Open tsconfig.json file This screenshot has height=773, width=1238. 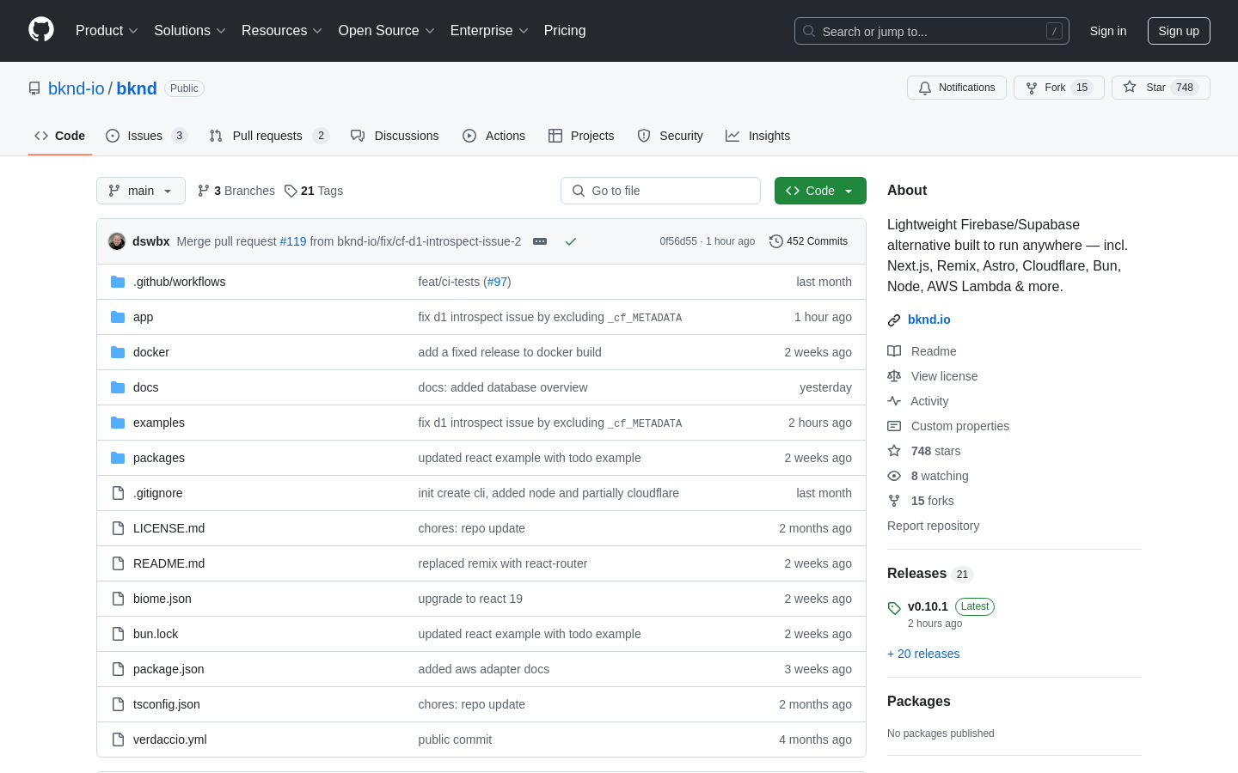pyautogui.click(x=167, y=704)
